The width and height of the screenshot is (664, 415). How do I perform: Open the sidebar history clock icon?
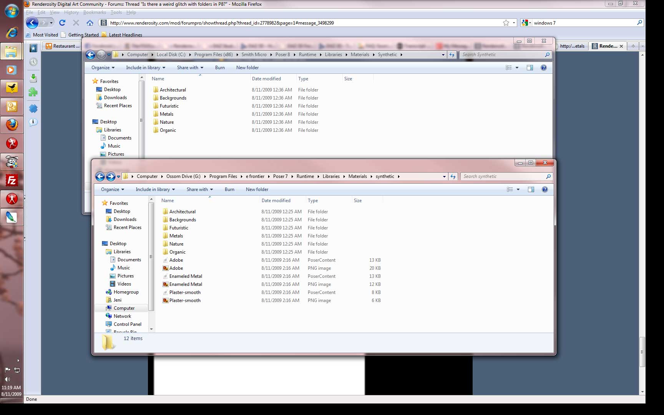(33, 62)
